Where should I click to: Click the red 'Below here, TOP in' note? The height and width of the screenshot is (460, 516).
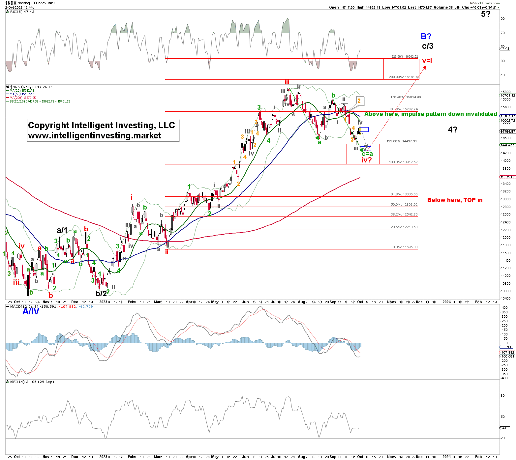(x=455, y=200)
